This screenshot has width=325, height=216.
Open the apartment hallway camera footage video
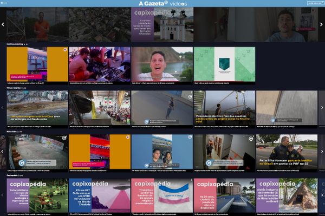pos(224,153)
